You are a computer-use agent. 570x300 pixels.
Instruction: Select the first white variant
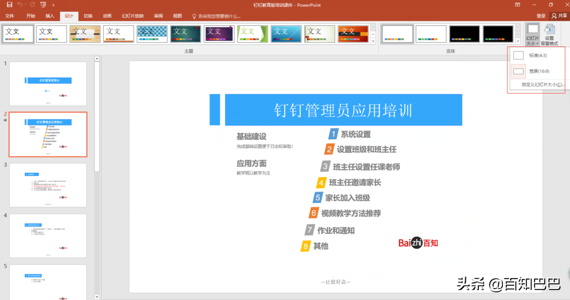pos(398,34)
